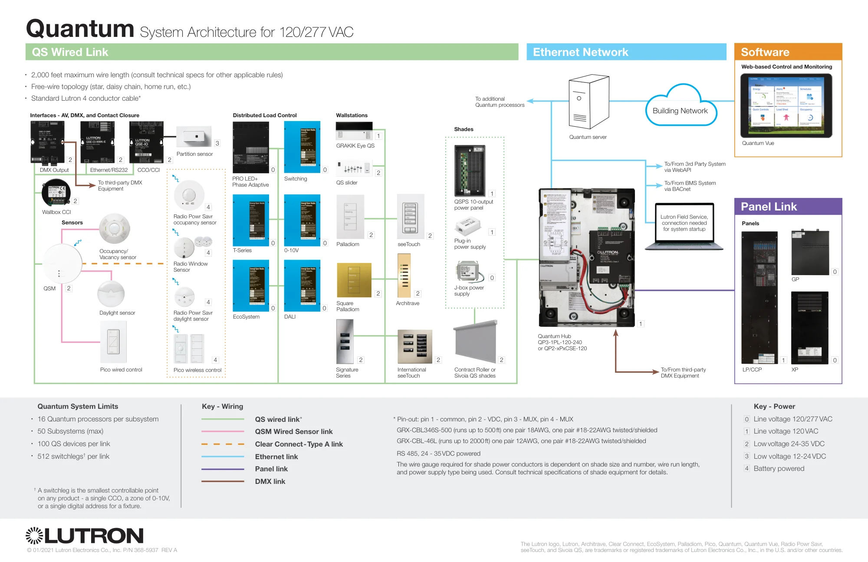
Task: Click the large QSM sensor module disc
Action: pyautogui.click(x=62, y=263)
